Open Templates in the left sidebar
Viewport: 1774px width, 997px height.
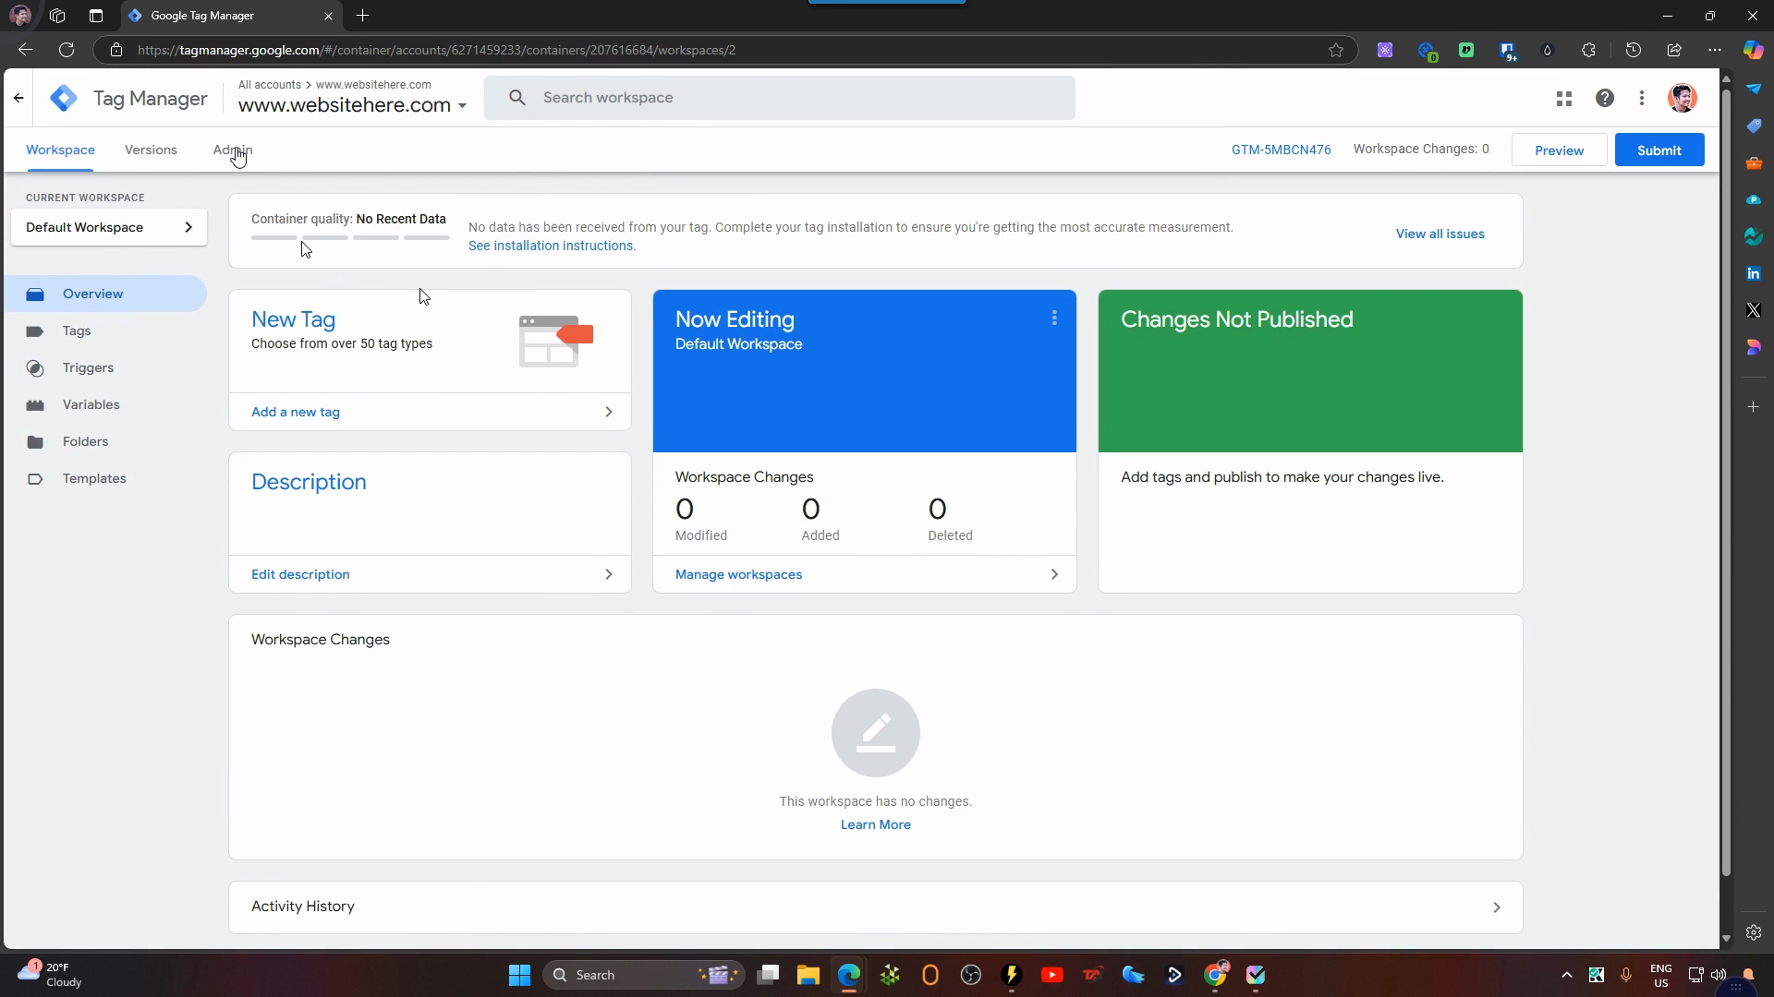pos(105,478)
